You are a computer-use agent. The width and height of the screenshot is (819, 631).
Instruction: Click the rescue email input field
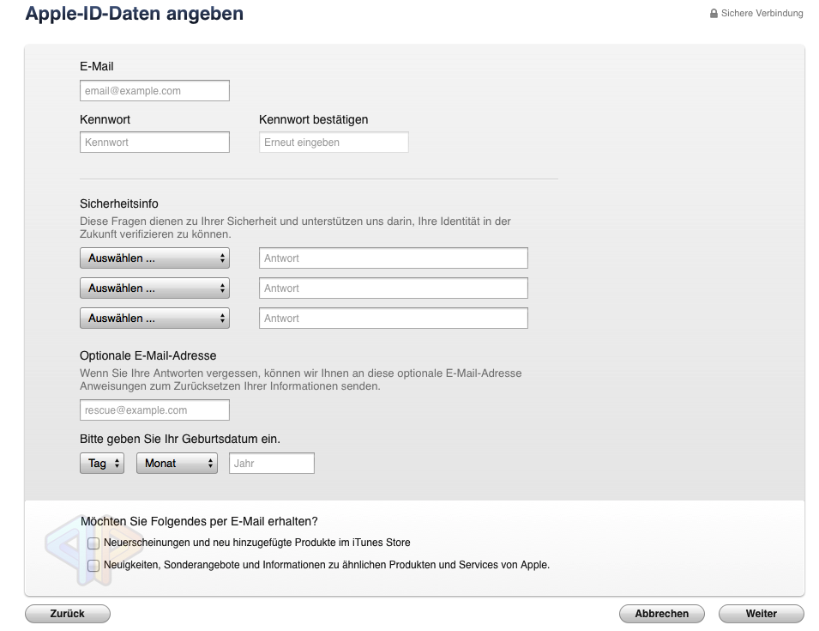(154, 410)
